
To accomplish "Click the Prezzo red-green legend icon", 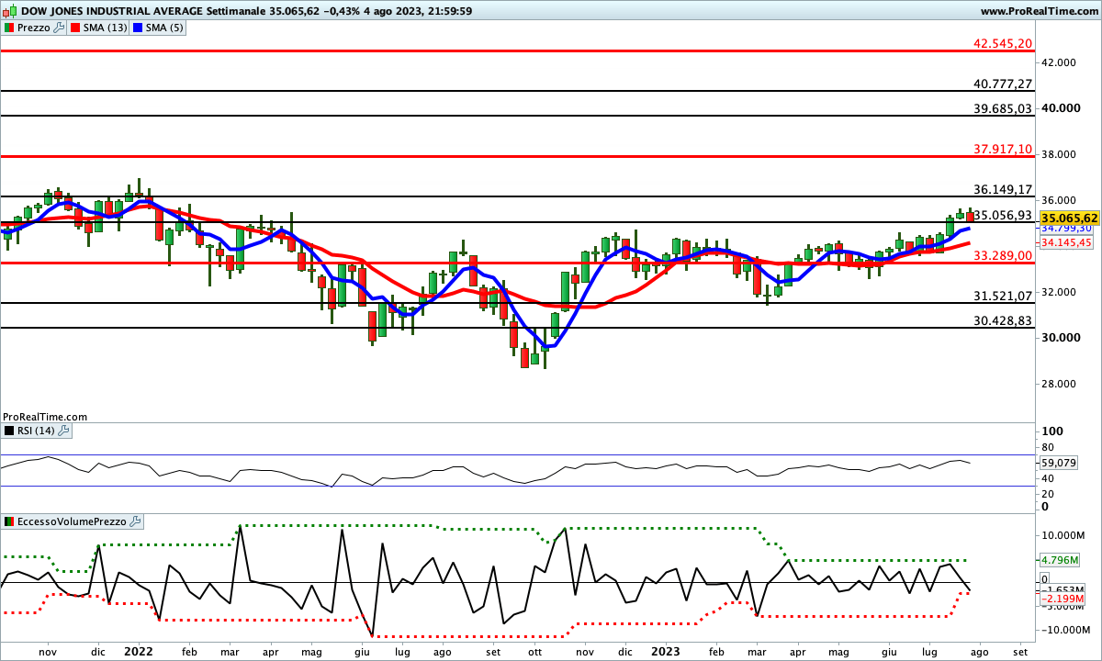I will (x=8, y=28).
